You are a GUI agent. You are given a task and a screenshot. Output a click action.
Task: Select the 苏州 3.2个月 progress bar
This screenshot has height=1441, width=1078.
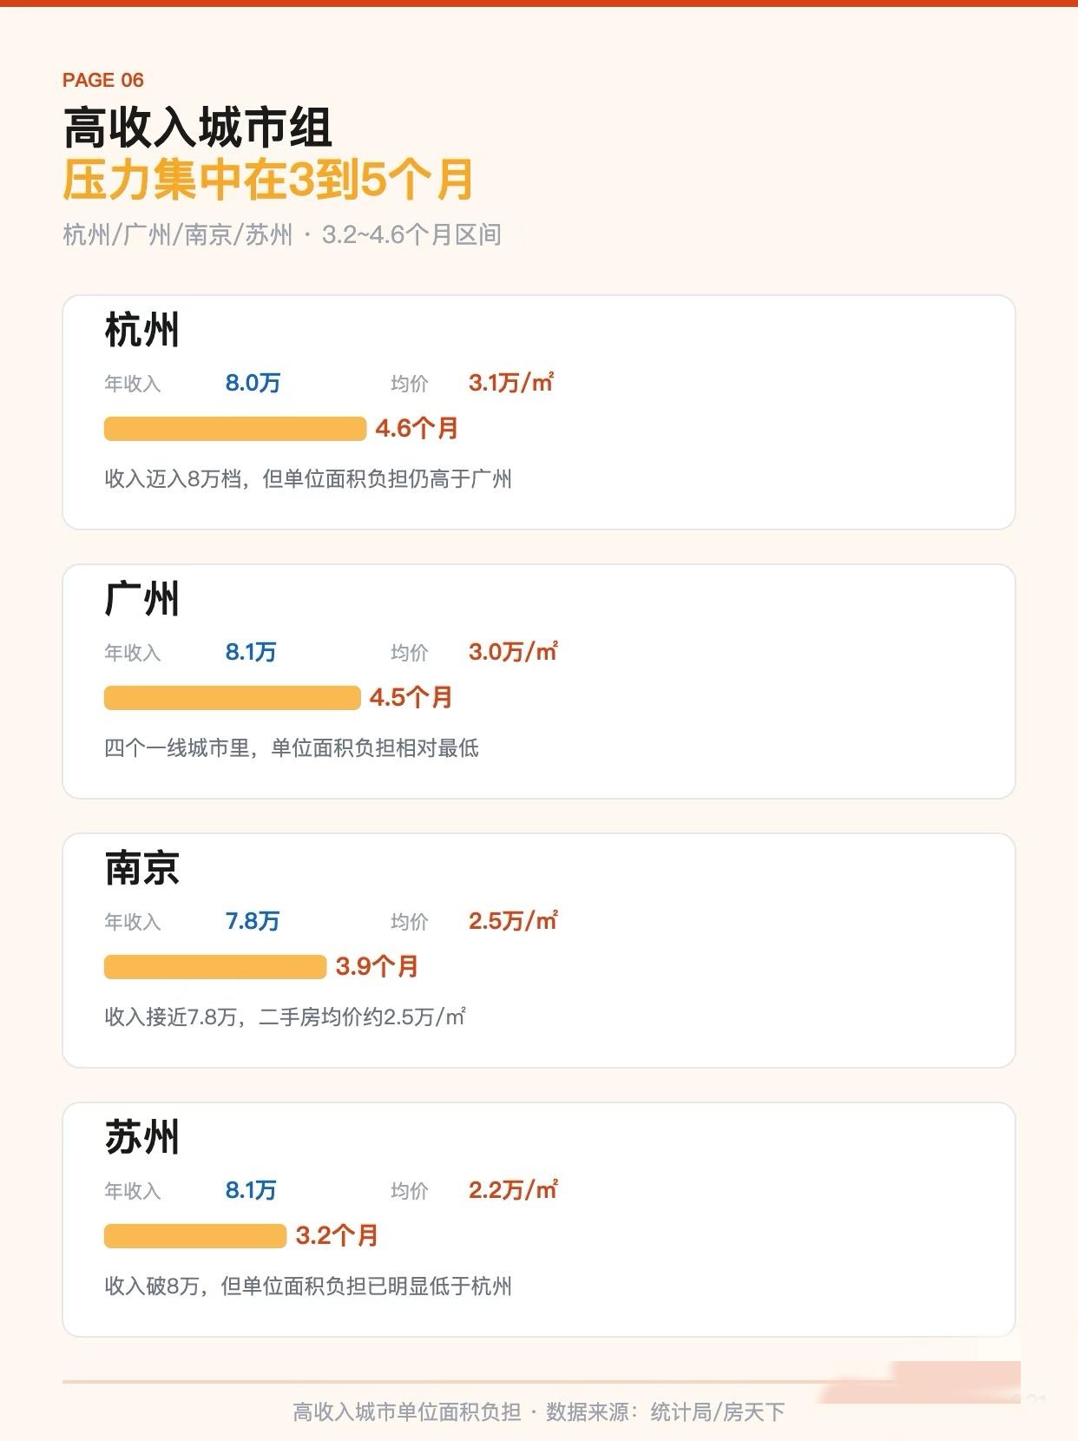[195, 1235]
